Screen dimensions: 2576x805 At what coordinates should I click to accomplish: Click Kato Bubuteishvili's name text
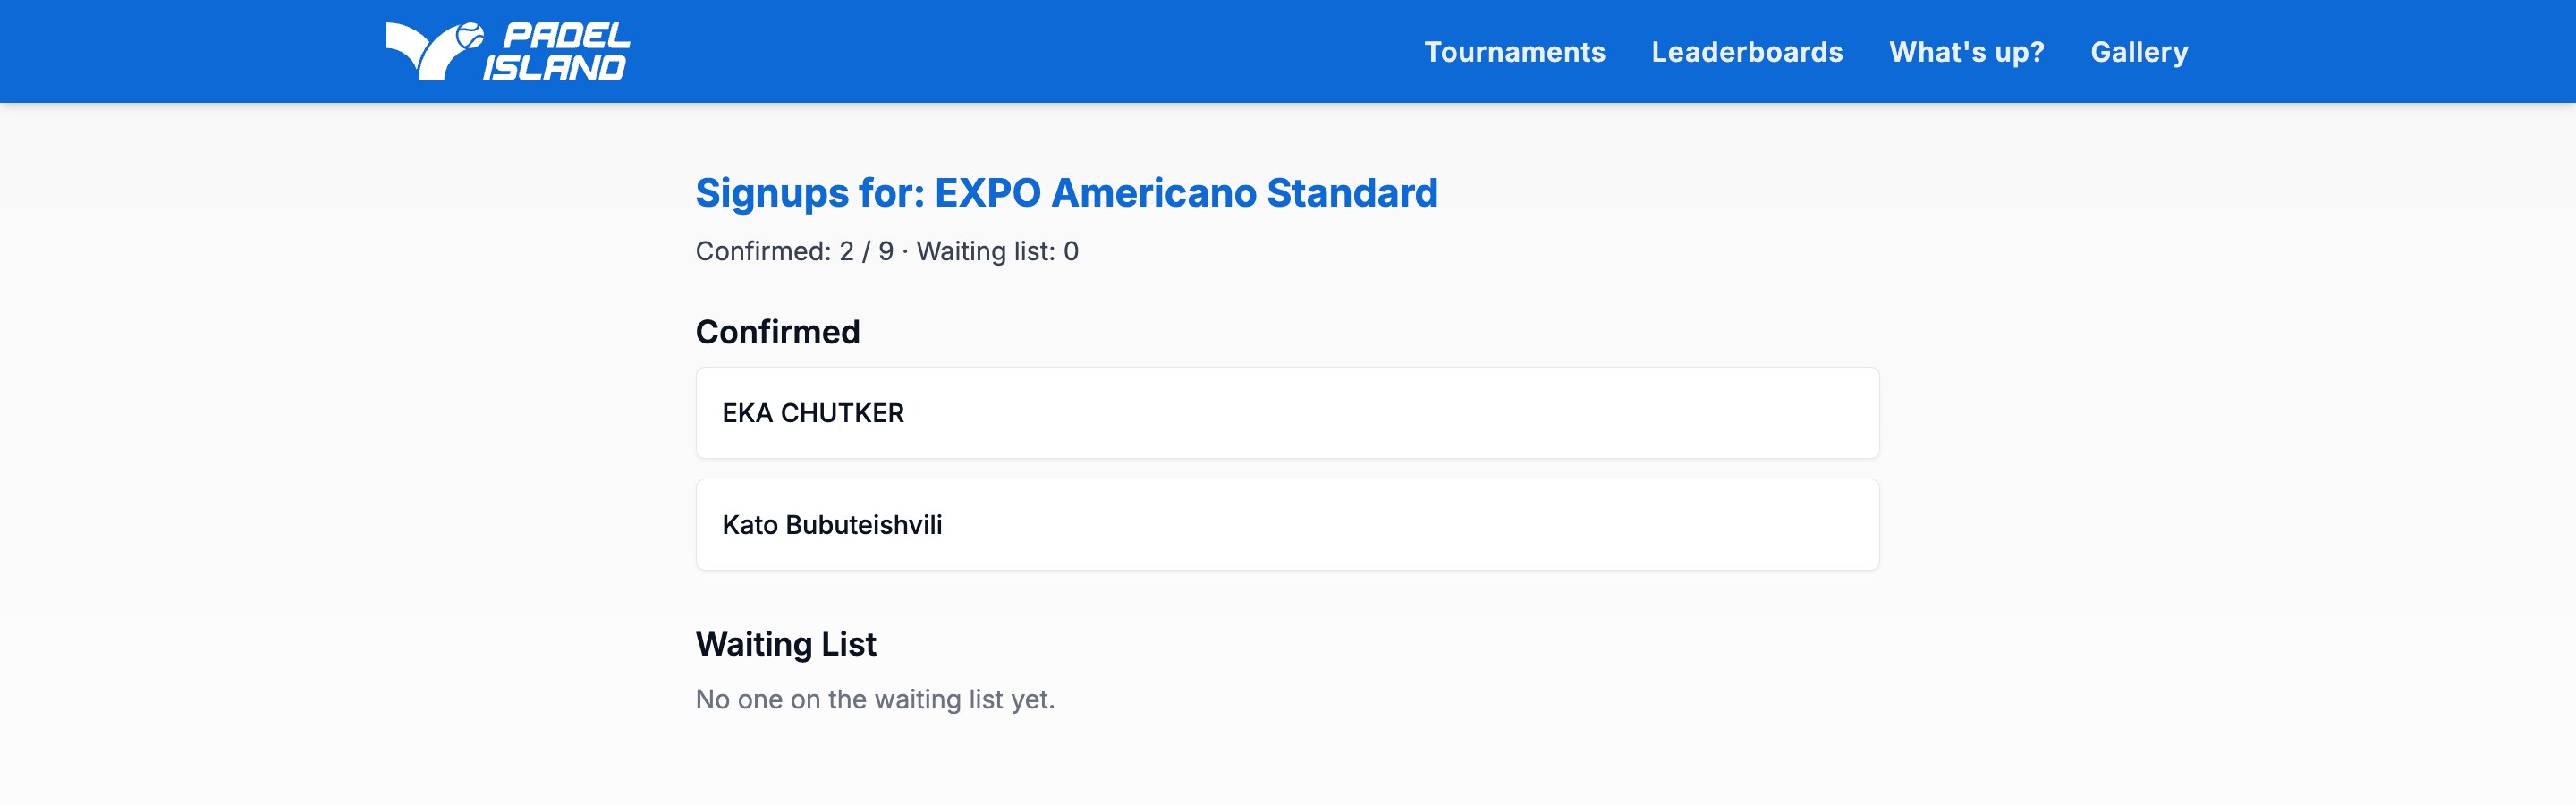coord(833,524)
